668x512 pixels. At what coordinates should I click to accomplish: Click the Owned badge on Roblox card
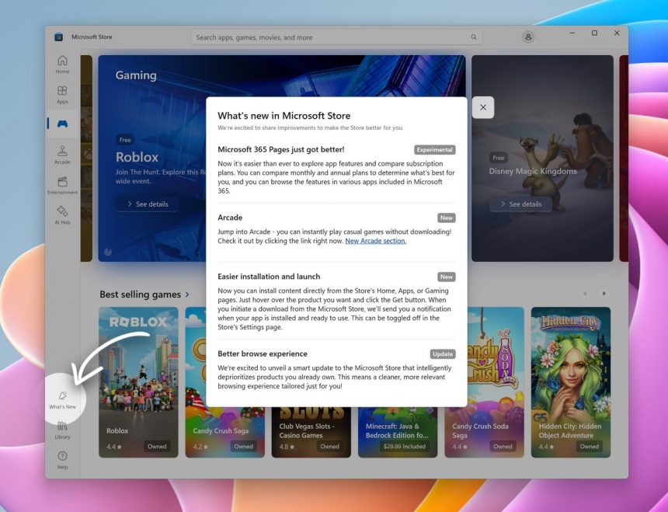tap(157, 447)
